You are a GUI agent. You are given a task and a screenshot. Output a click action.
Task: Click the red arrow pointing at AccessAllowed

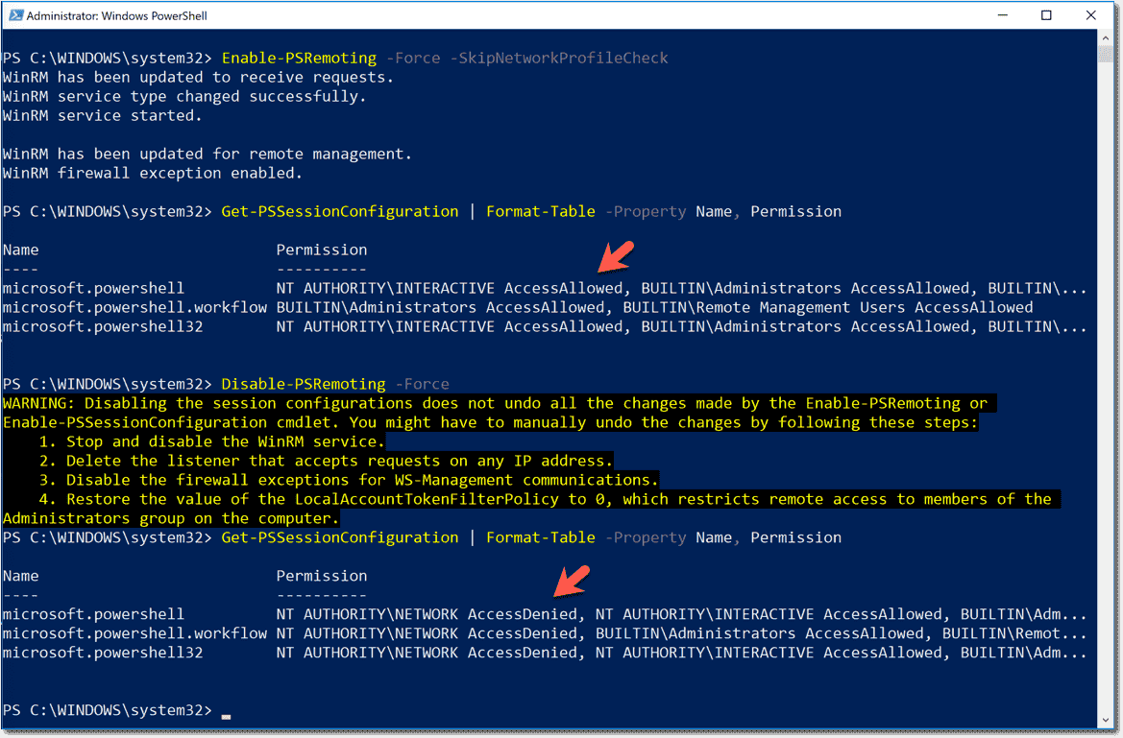[x=616, y=255]
